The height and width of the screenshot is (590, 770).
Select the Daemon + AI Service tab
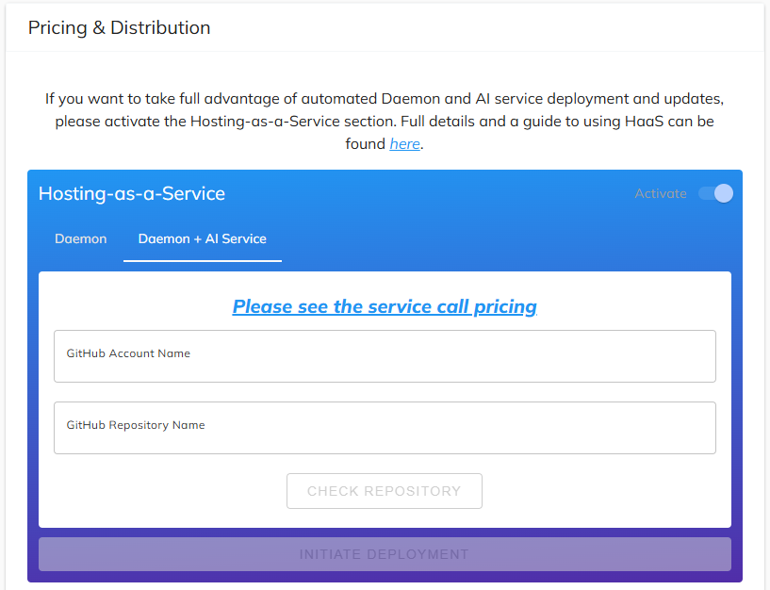point(202,238)
